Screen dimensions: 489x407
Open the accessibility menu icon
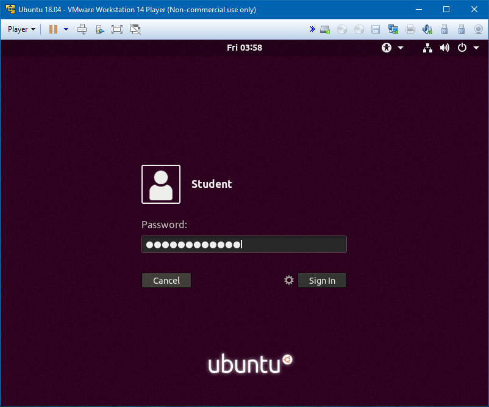coord(387,48)
